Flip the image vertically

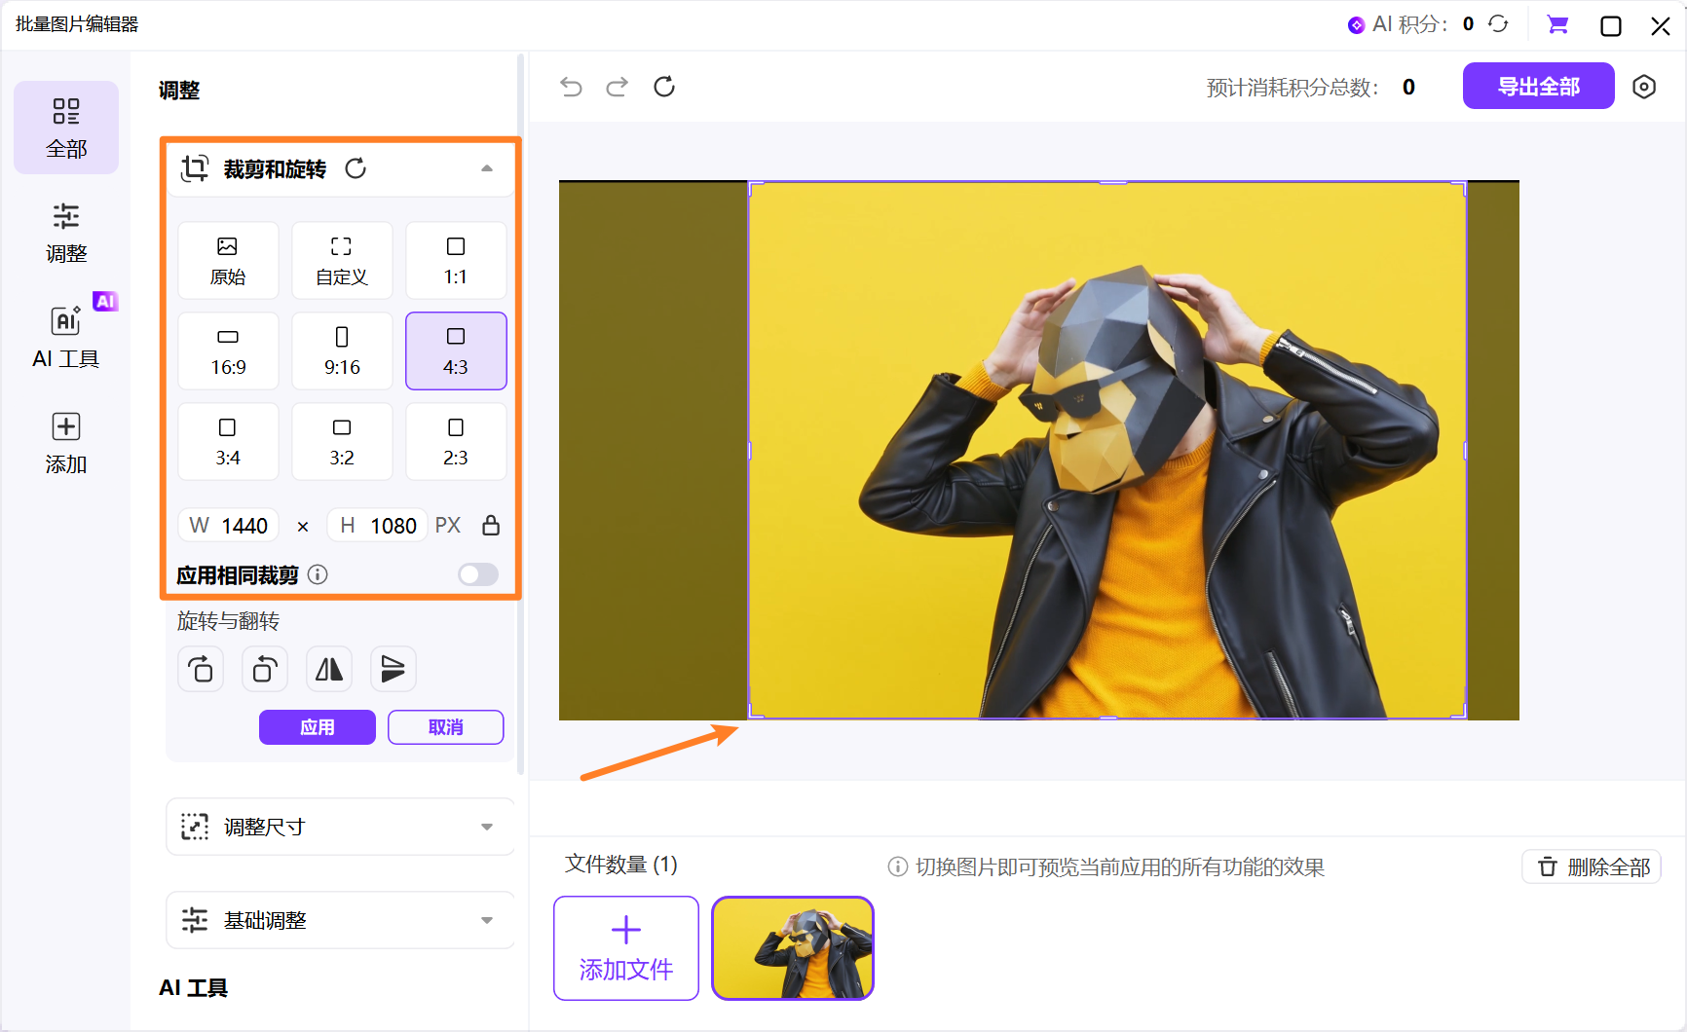click(393, 670)
